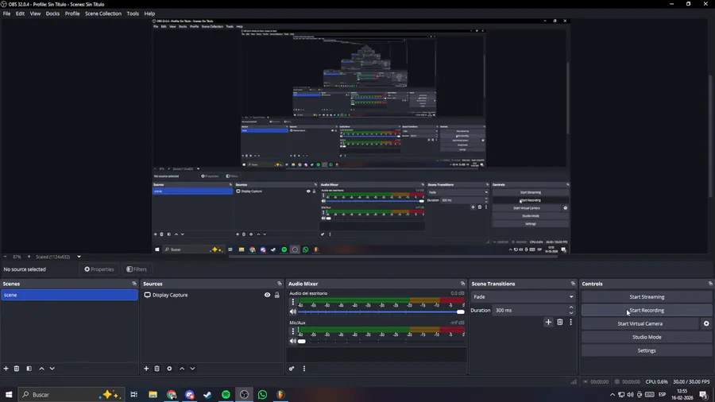Toggle Display Capture visibility eye

coord(267,295)
